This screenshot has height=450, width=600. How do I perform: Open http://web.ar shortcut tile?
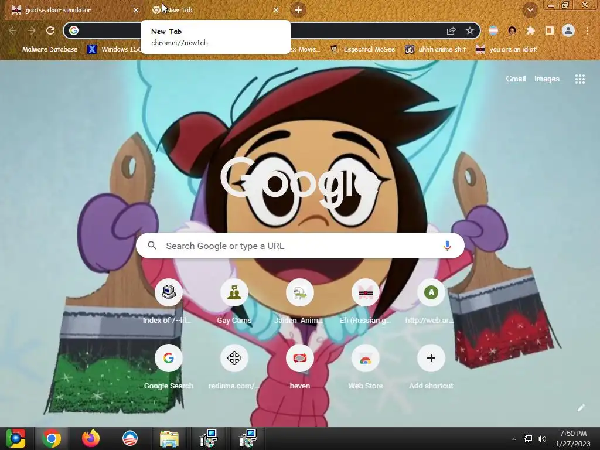pyautogui.click(x=431, y=301)
